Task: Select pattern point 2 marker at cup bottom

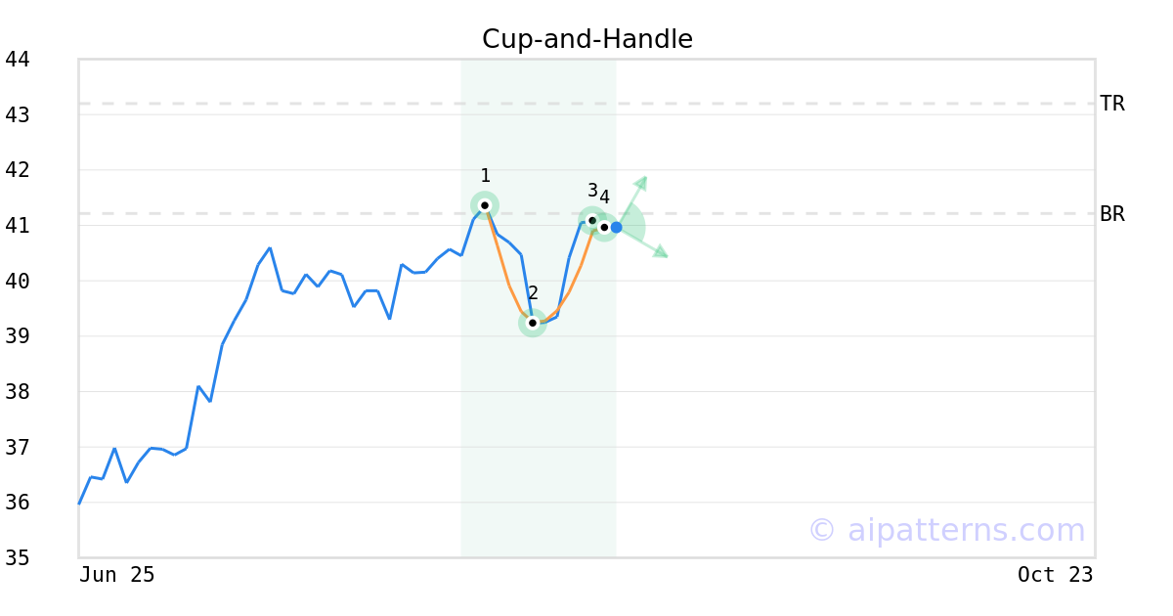Action: 533,323
